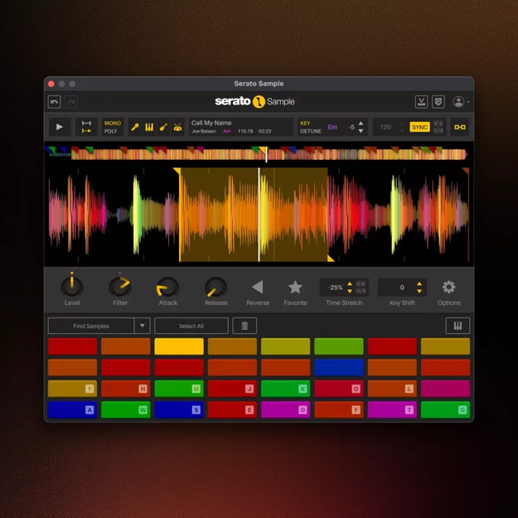Image resolution: width=518 pixels, height=518 pixels.
Task: Click the Favorite star icon
Action: (x=295, y=287)
